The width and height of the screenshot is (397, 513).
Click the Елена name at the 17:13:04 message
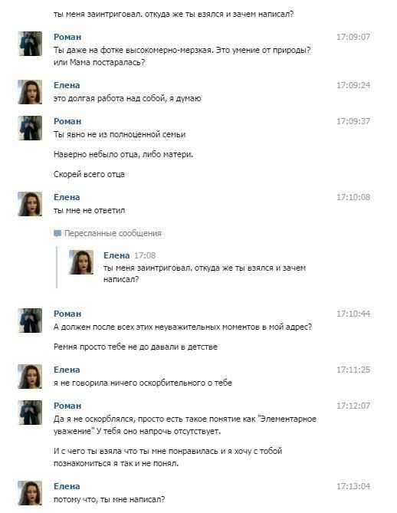point(67,486)
